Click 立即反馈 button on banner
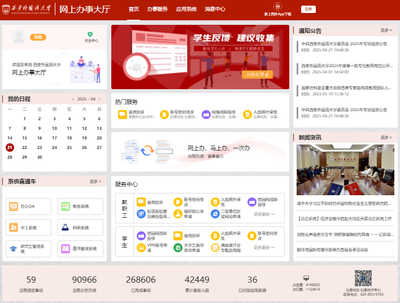 coord(257,74)
